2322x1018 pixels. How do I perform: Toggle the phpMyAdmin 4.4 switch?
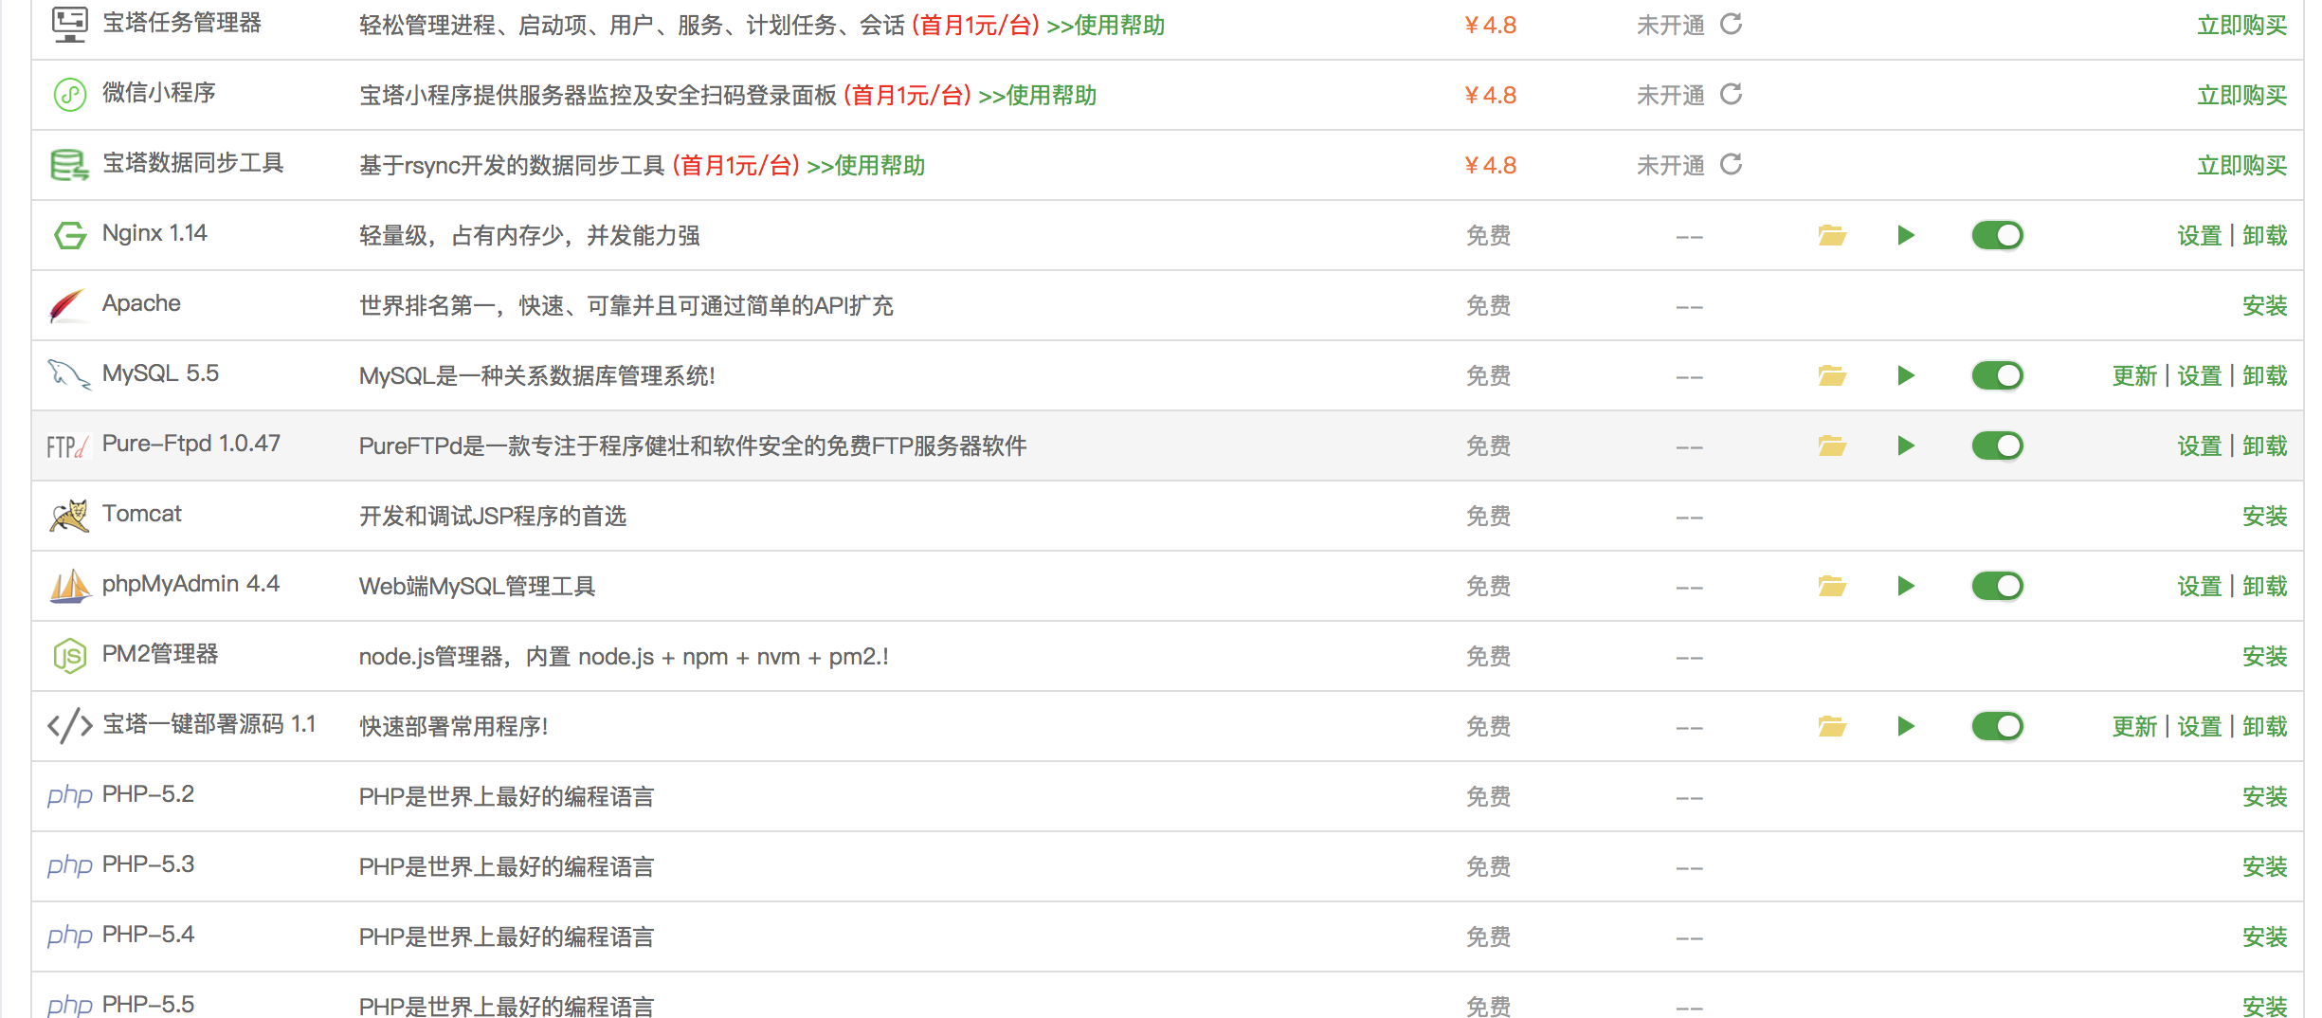click(x=1997, y=586)
